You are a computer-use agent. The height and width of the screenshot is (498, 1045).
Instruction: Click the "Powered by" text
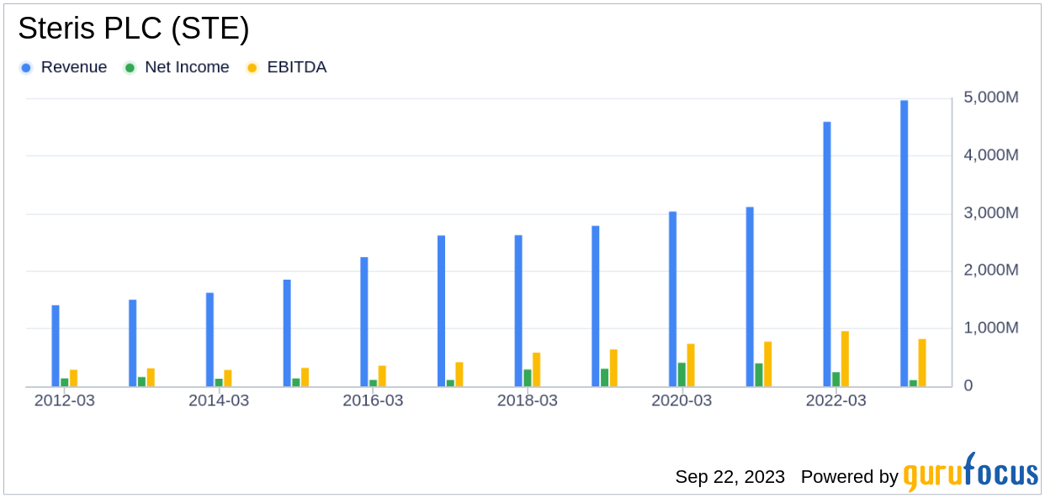point(850,477)
